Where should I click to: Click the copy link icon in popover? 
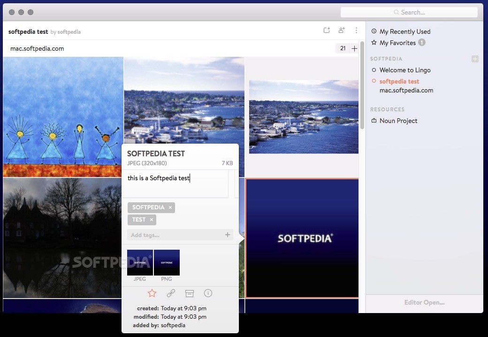coord(171,293)
